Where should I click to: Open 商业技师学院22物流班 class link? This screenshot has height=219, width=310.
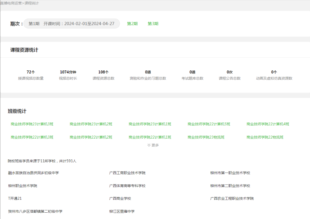265,137
